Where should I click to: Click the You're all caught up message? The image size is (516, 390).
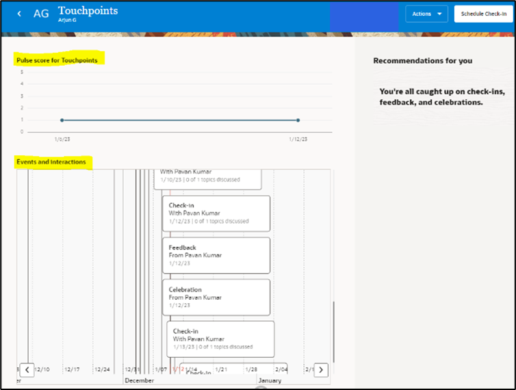442,96
